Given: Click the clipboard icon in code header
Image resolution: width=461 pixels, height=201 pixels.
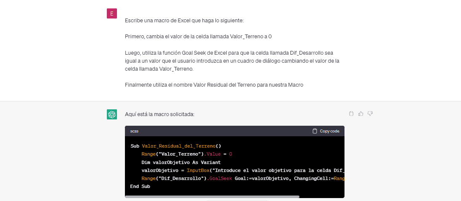Looking at the screenshot, I should point(315,131).
